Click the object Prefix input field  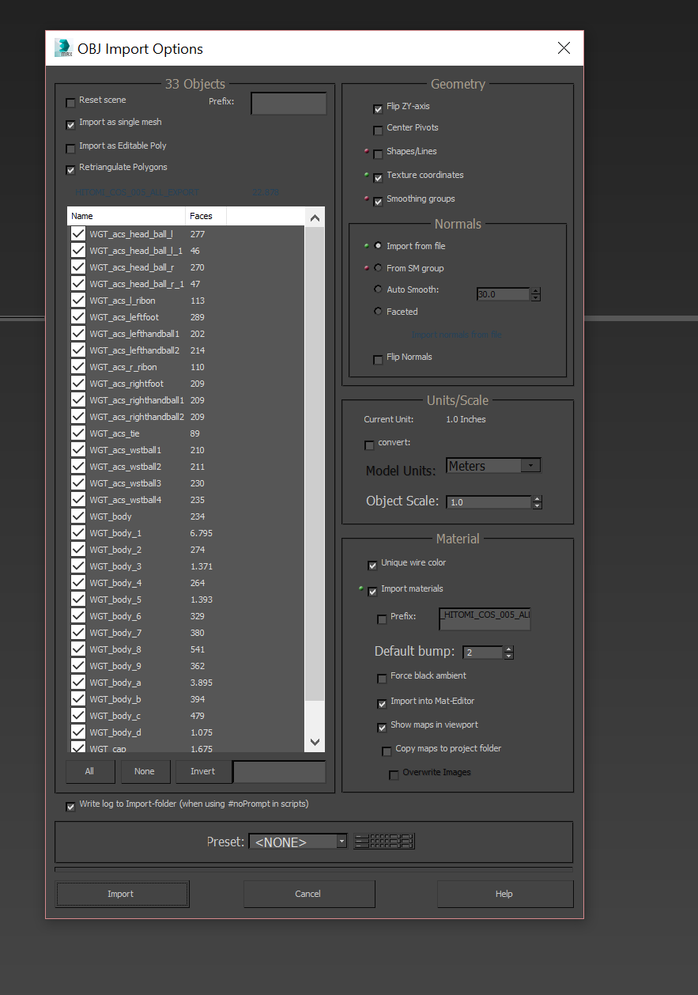pyautogui.click(x=289, y=104)
